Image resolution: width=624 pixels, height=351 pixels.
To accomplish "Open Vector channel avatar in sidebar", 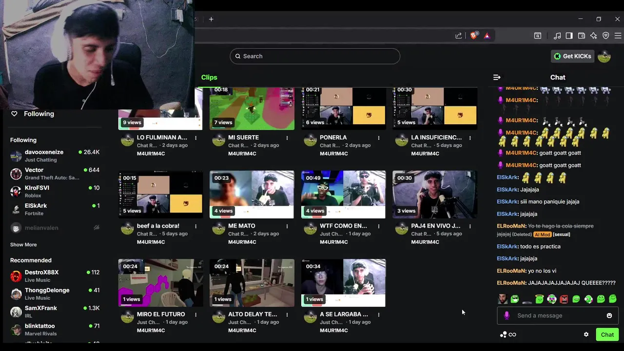I will 17,174.
